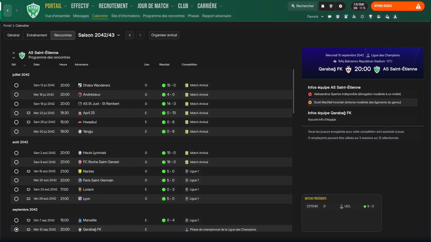
Task: Click the TV broadcast icon on Nantes row
Action: click(x=28, y=171)
